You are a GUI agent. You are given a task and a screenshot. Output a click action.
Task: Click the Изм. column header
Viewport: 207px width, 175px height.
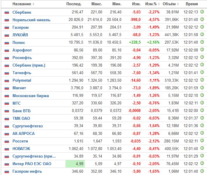click(x=136, y=4)
